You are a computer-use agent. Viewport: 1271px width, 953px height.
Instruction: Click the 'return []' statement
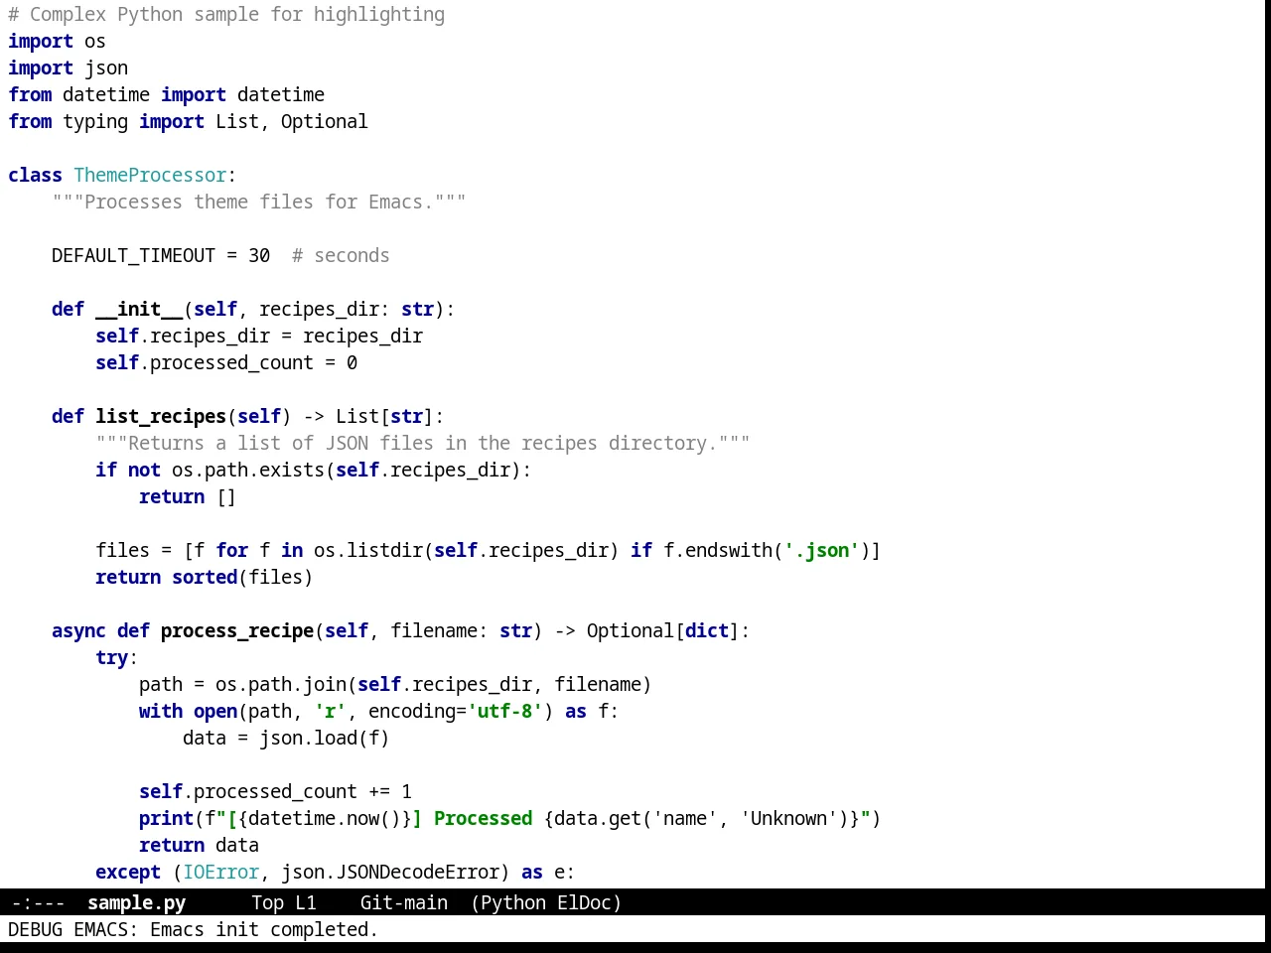(x=188, y=496)
